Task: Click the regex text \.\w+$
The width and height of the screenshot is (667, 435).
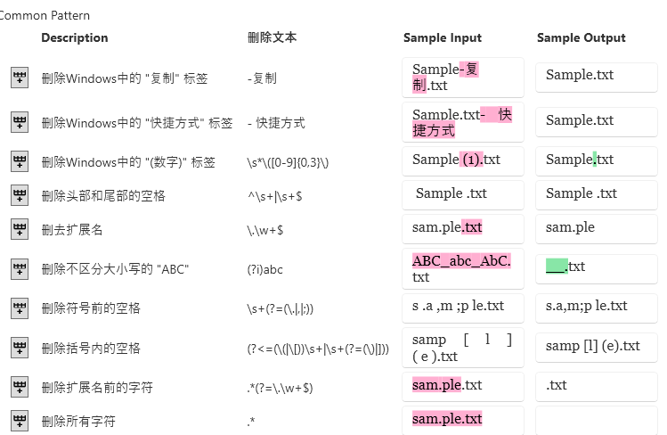Action: click(265, 230)
